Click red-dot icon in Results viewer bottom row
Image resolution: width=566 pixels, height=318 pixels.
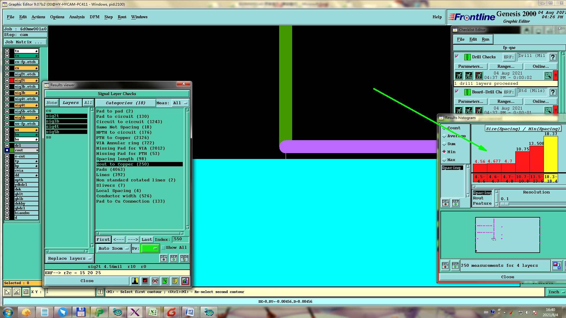pos(145,281)
